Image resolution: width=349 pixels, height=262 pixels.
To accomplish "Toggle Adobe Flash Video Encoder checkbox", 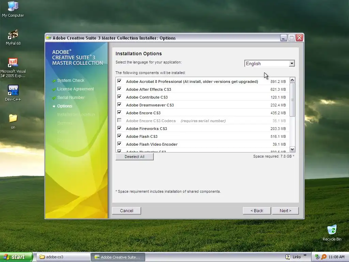I will (119, 144).
